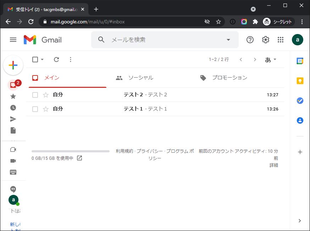The height and width of the screenshot is (231, 310).
Task: Star the テスト２ email
Action: click(45, 95)
